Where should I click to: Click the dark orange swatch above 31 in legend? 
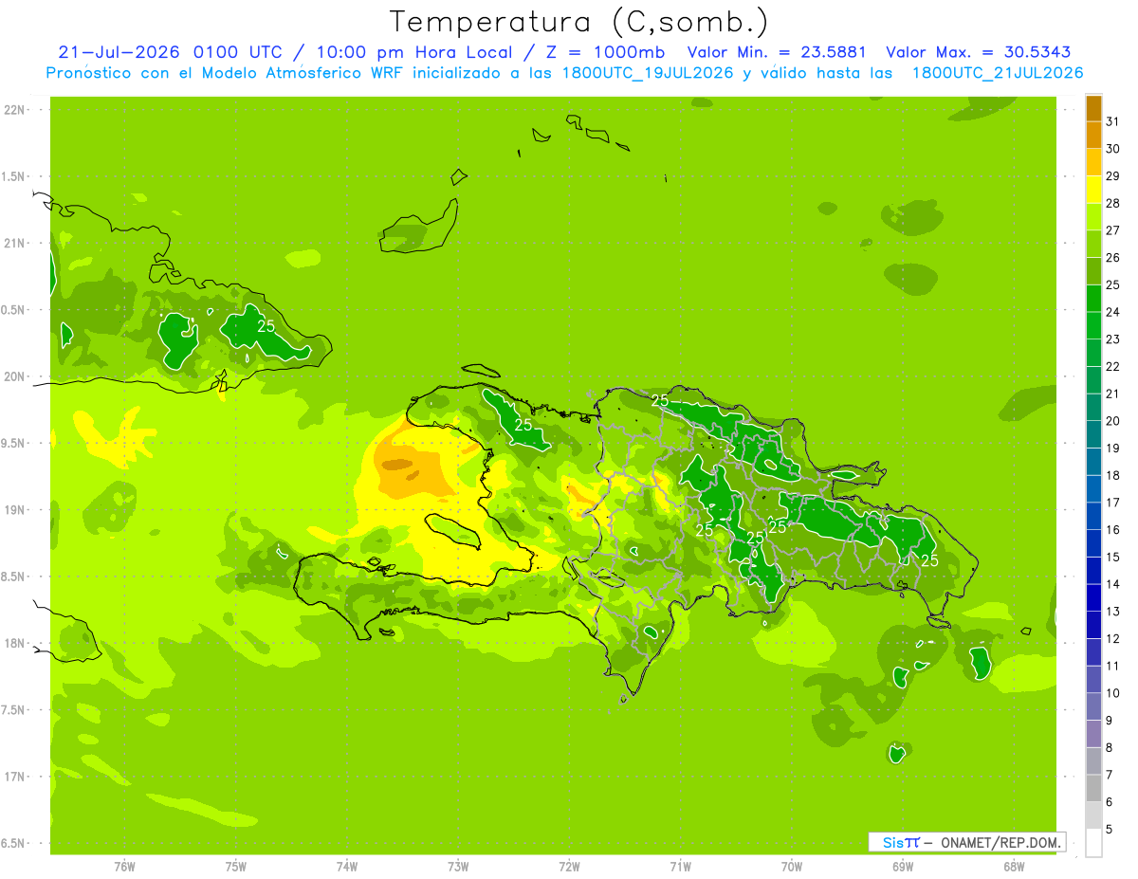tap(1093, 107)
